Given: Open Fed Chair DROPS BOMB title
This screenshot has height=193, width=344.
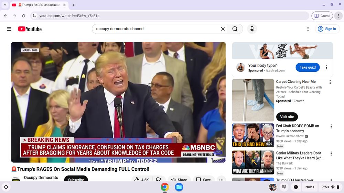Looking at the screenshot, I should coord(298,128).
